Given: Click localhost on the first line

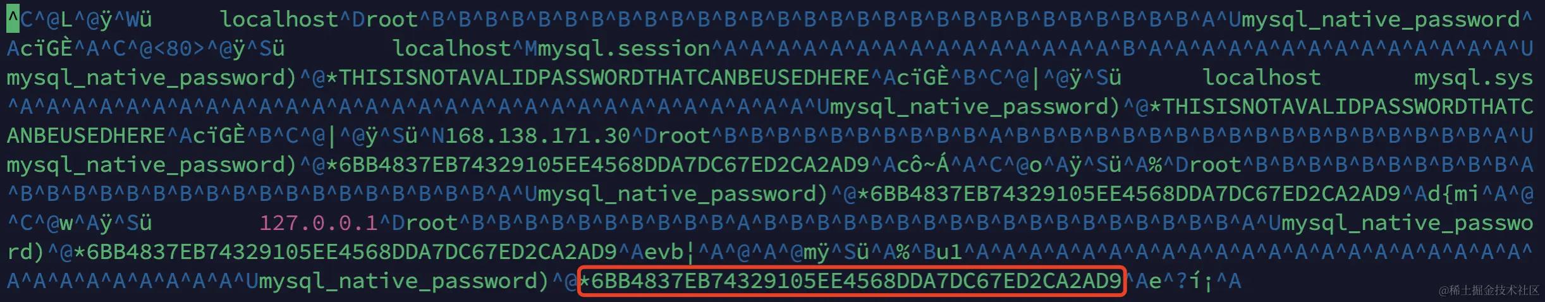Looking at the screenshot, I should click(x=279, y=20).
